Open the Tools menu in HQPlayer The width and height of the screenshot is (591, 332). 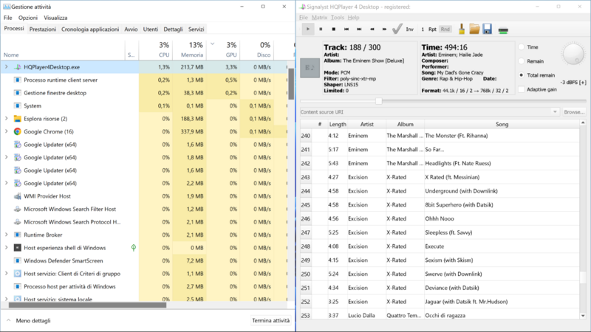coord(338,17)
